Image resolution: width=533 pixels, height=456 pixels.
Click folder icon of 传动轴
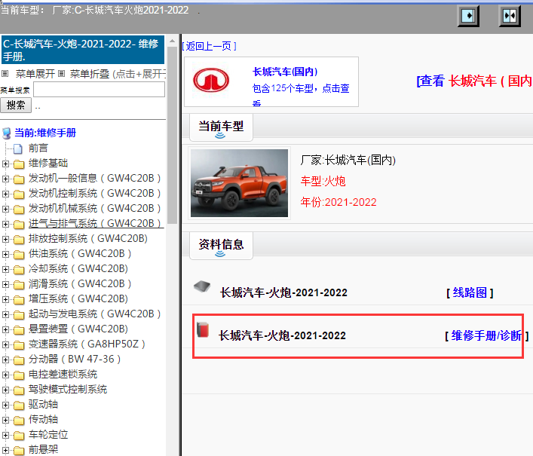(19, 420)
